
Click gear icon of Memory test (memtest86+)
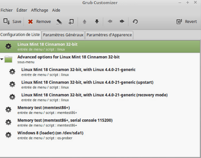click(8, 110)
